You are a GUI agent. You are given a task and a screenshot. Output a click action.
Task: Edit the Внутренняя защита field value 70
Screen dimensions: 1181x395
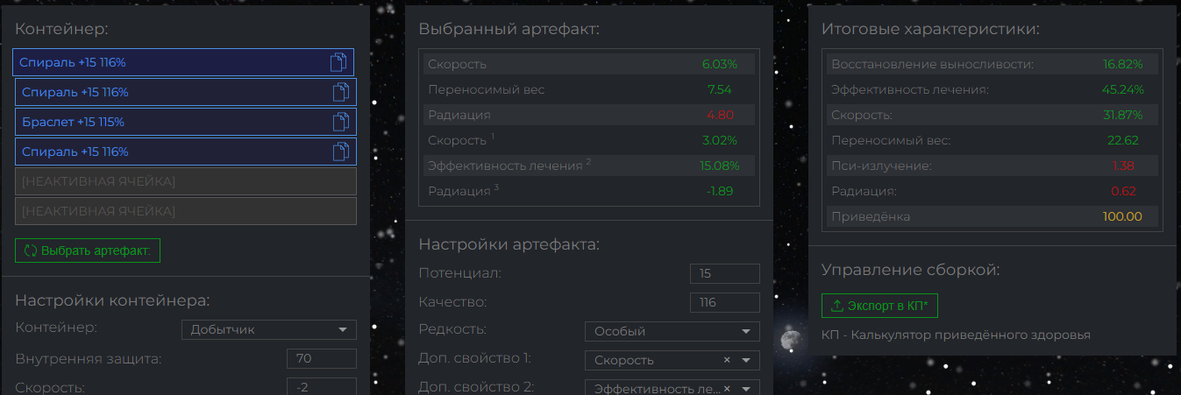(322, 358)
